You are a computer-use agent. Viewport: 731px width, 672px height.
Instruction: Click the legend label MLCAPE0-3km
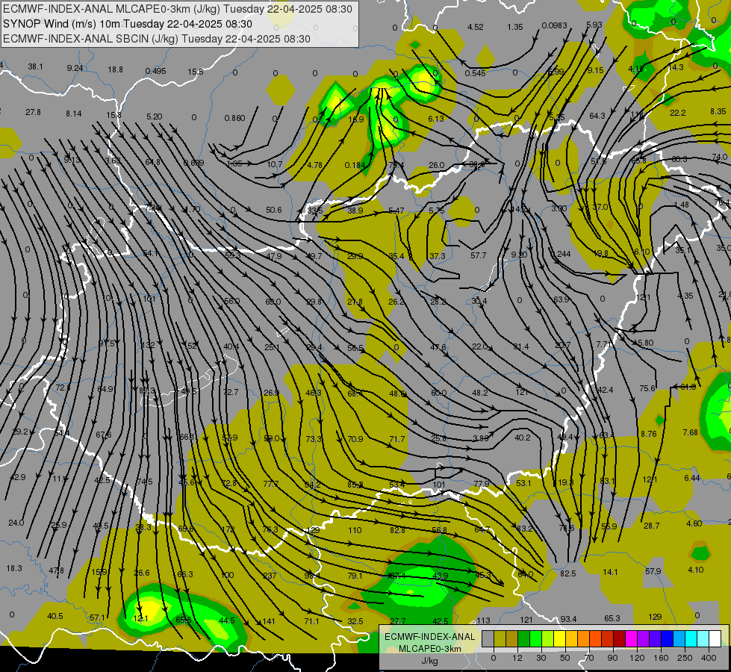coord(429,649)
